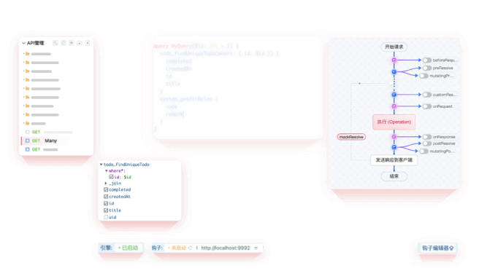Click the eye preview icon in API管理 header
479x276 pixels.
tap(71, 43)
